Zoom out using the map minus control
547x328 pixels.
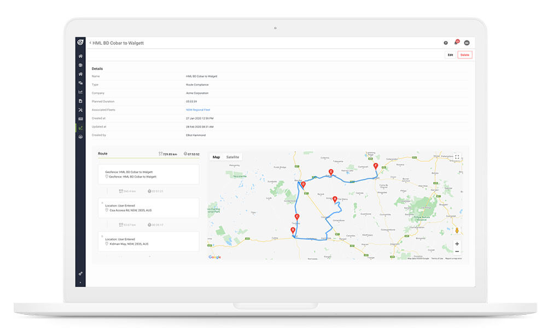click(x=457, y=253)
